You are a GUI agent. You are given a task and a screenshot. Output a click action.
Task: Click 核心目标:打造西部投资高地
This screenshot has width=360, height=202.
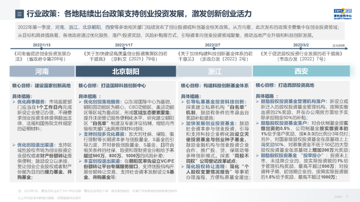click(285, 85)
